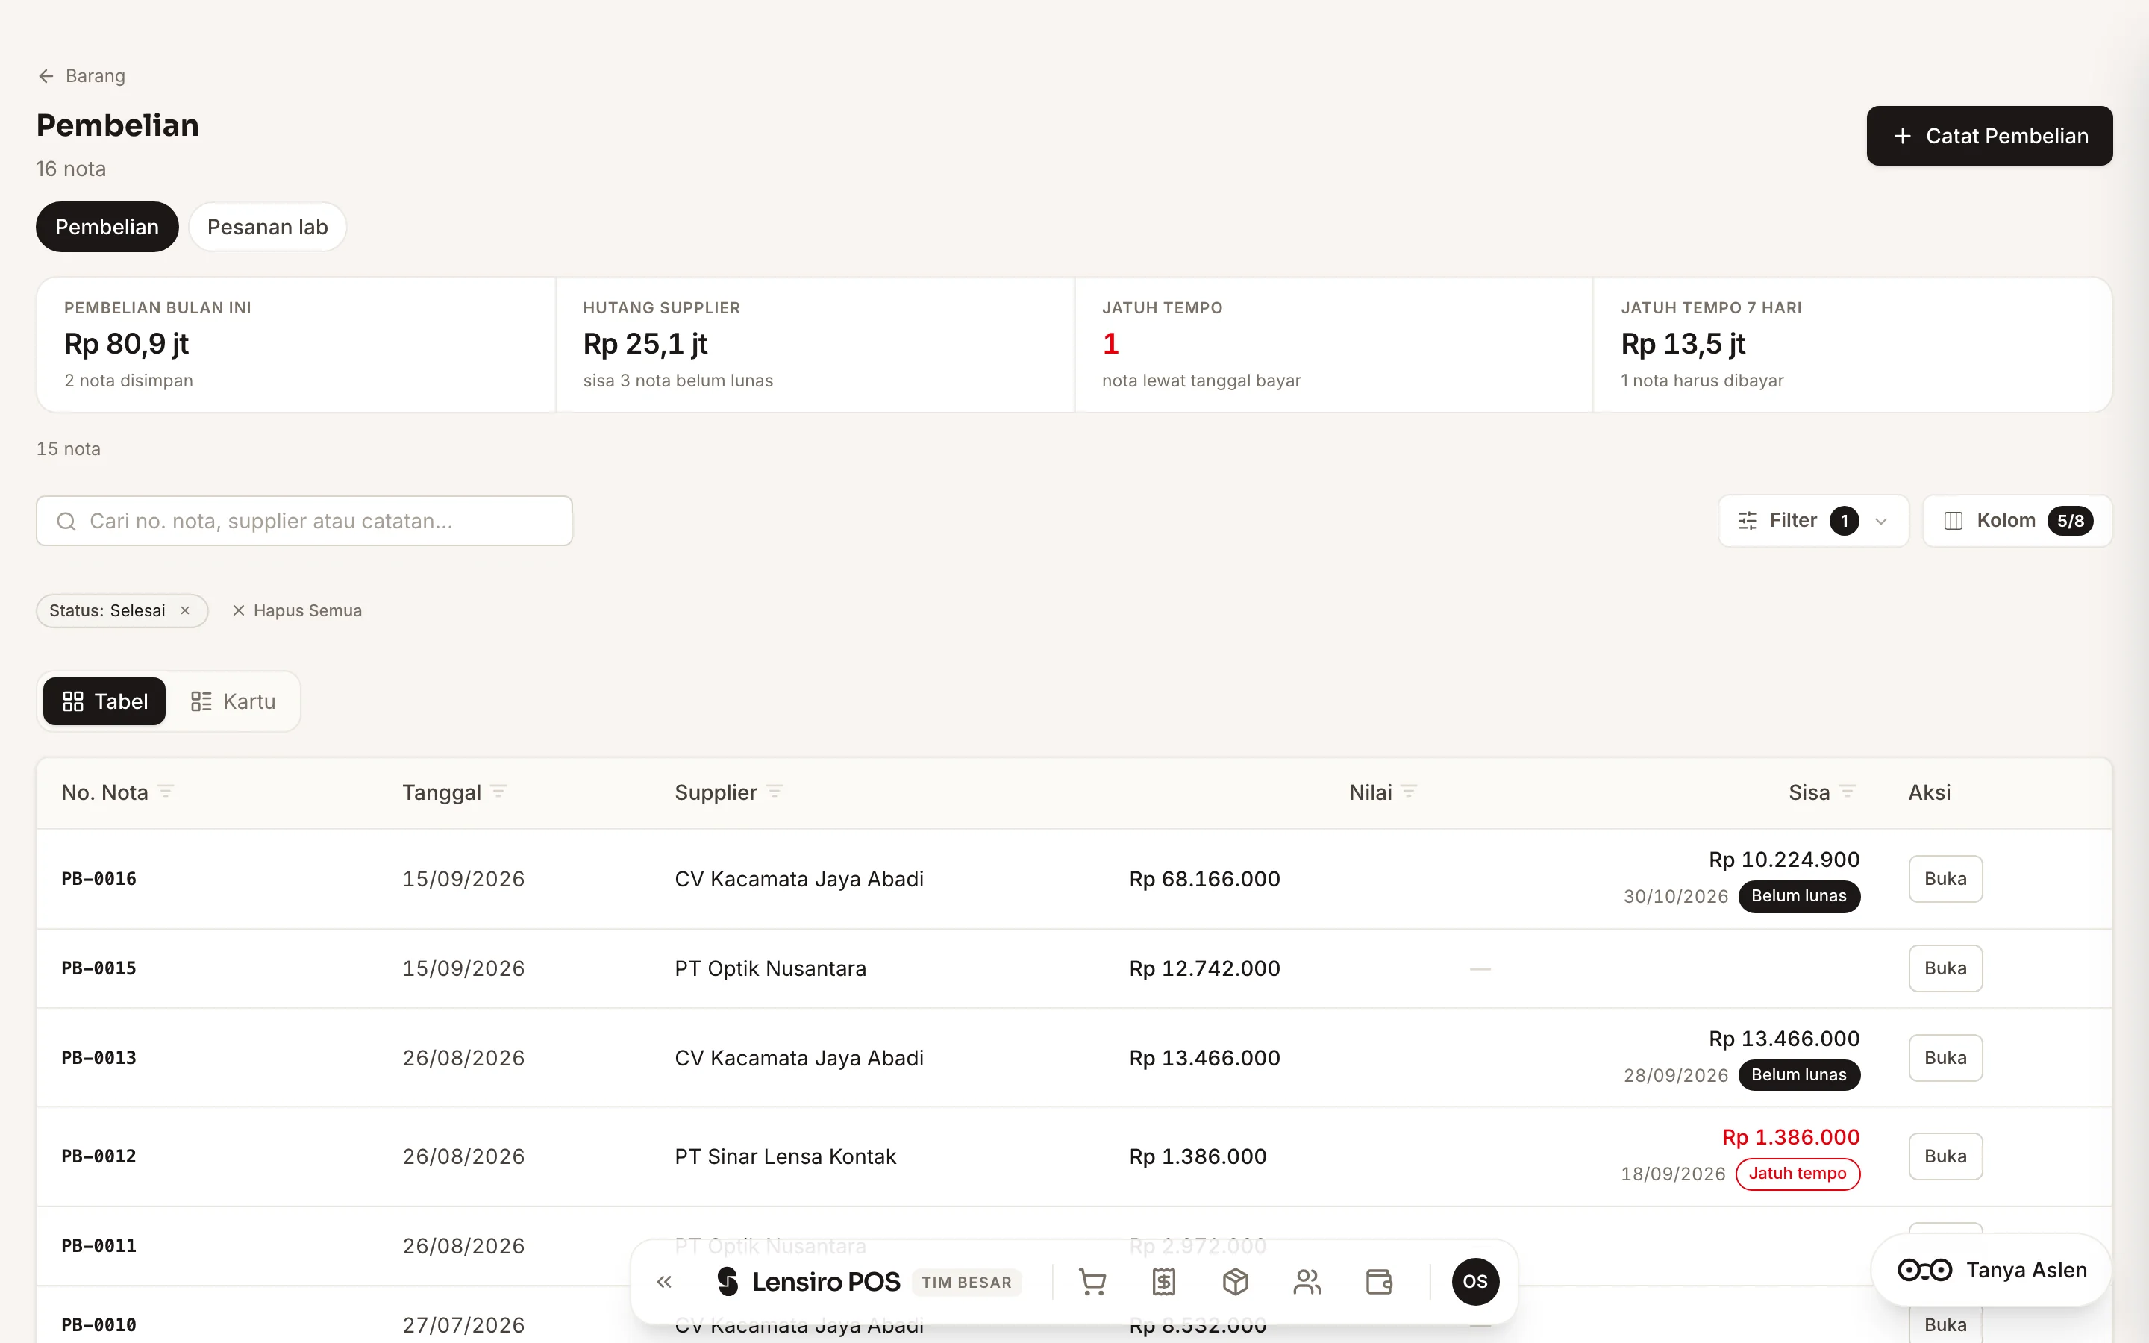Viewport: 2149px width, 1343px height.
Task: Remove the Status: Selesai filter chip
Action: pos(185,610)
